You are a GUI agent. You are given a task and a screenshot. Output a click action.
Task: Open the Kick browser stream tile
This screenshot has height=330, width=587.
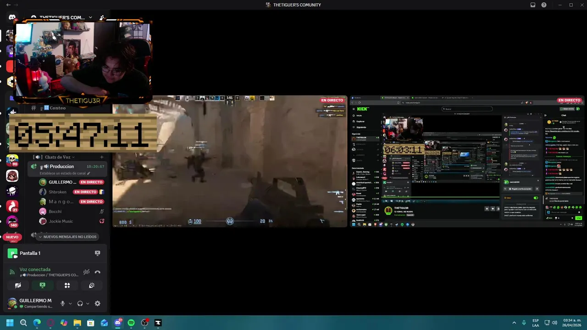tap(467, 161)
